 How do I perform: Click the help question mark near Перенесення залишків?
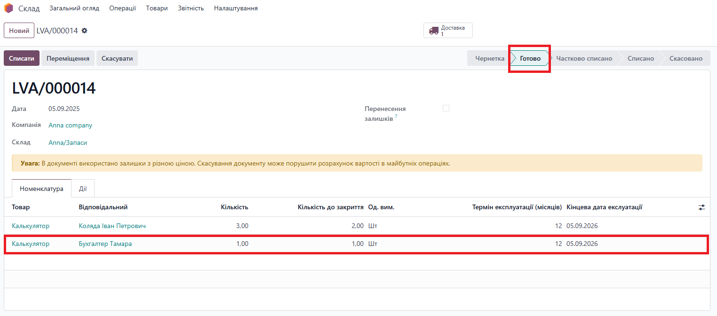396,117
